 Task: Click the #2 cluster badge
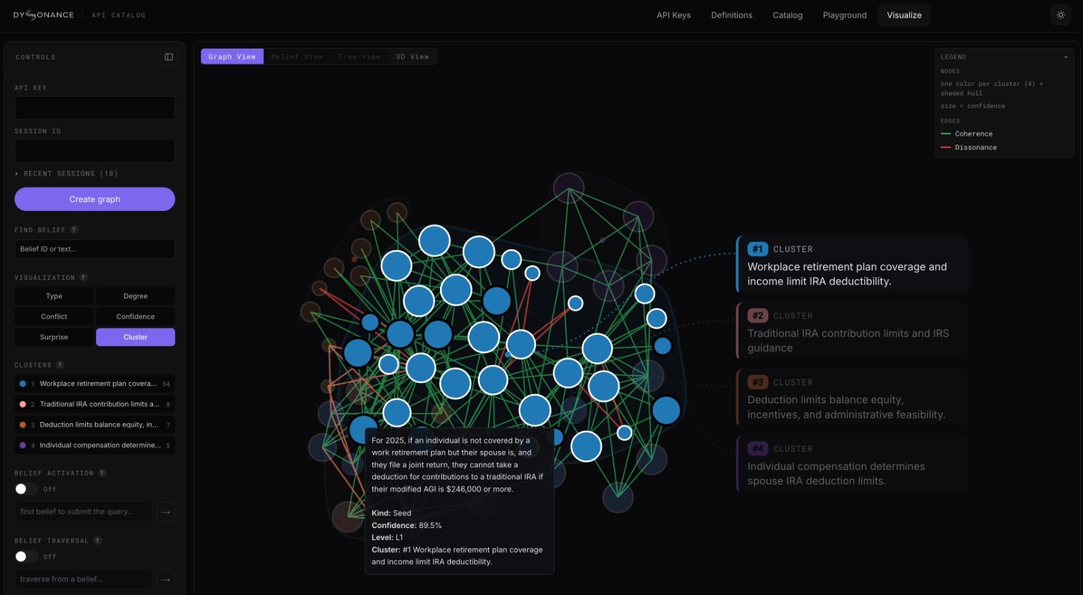tap(757, 316)
